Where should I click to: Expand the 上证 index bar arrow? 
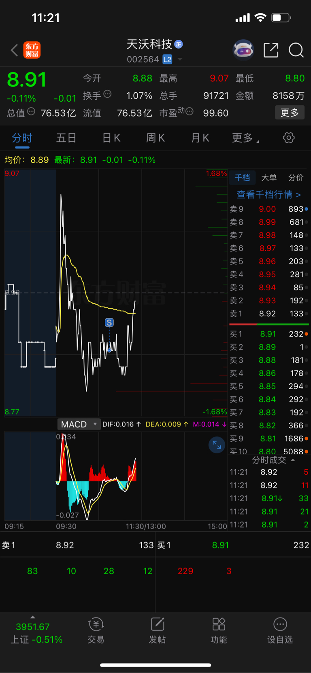tap(33, 617)
